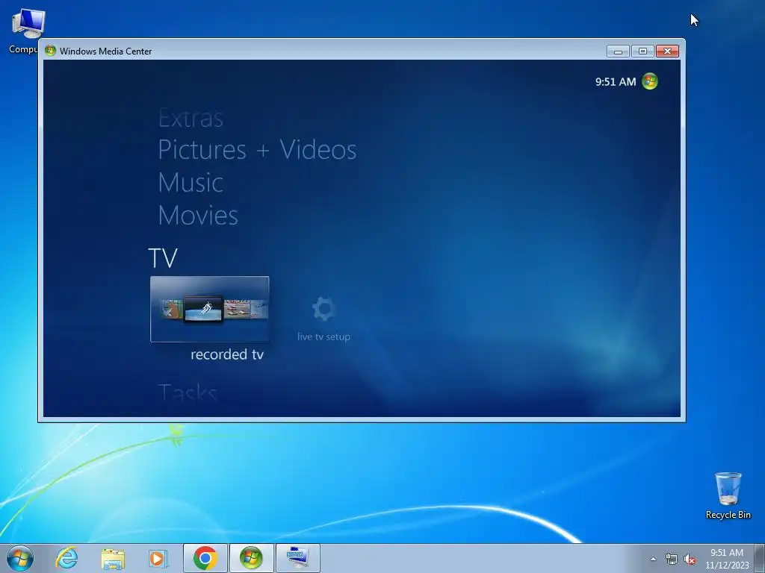Click the live tv setup label
765x573 pixels.
pos(323,336)
